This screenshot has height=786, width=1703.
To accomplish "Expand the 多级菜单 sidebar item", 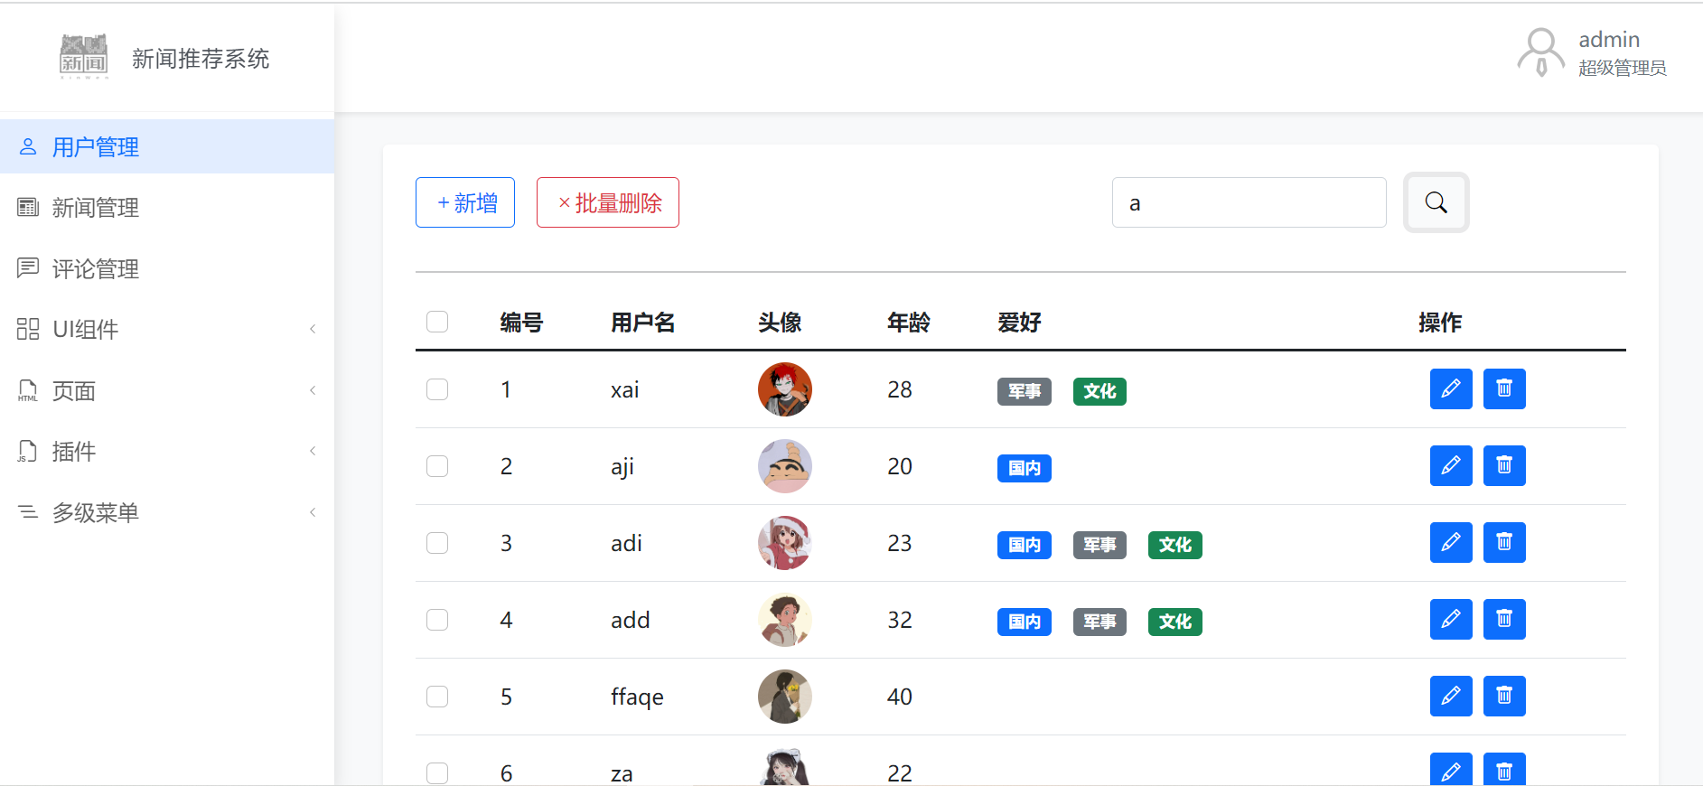I will click(x=167, y=512).
